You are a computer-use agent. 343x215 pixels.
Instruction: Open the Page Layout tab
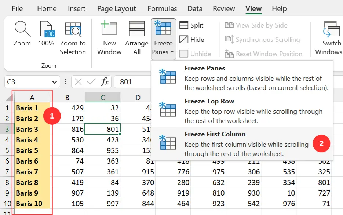coord(116,8)
